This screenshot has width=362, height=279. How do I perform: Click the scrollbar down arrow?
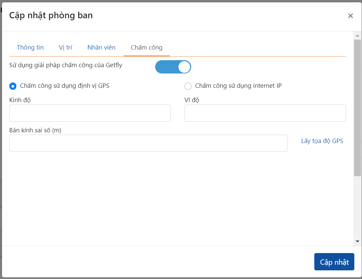357,241
